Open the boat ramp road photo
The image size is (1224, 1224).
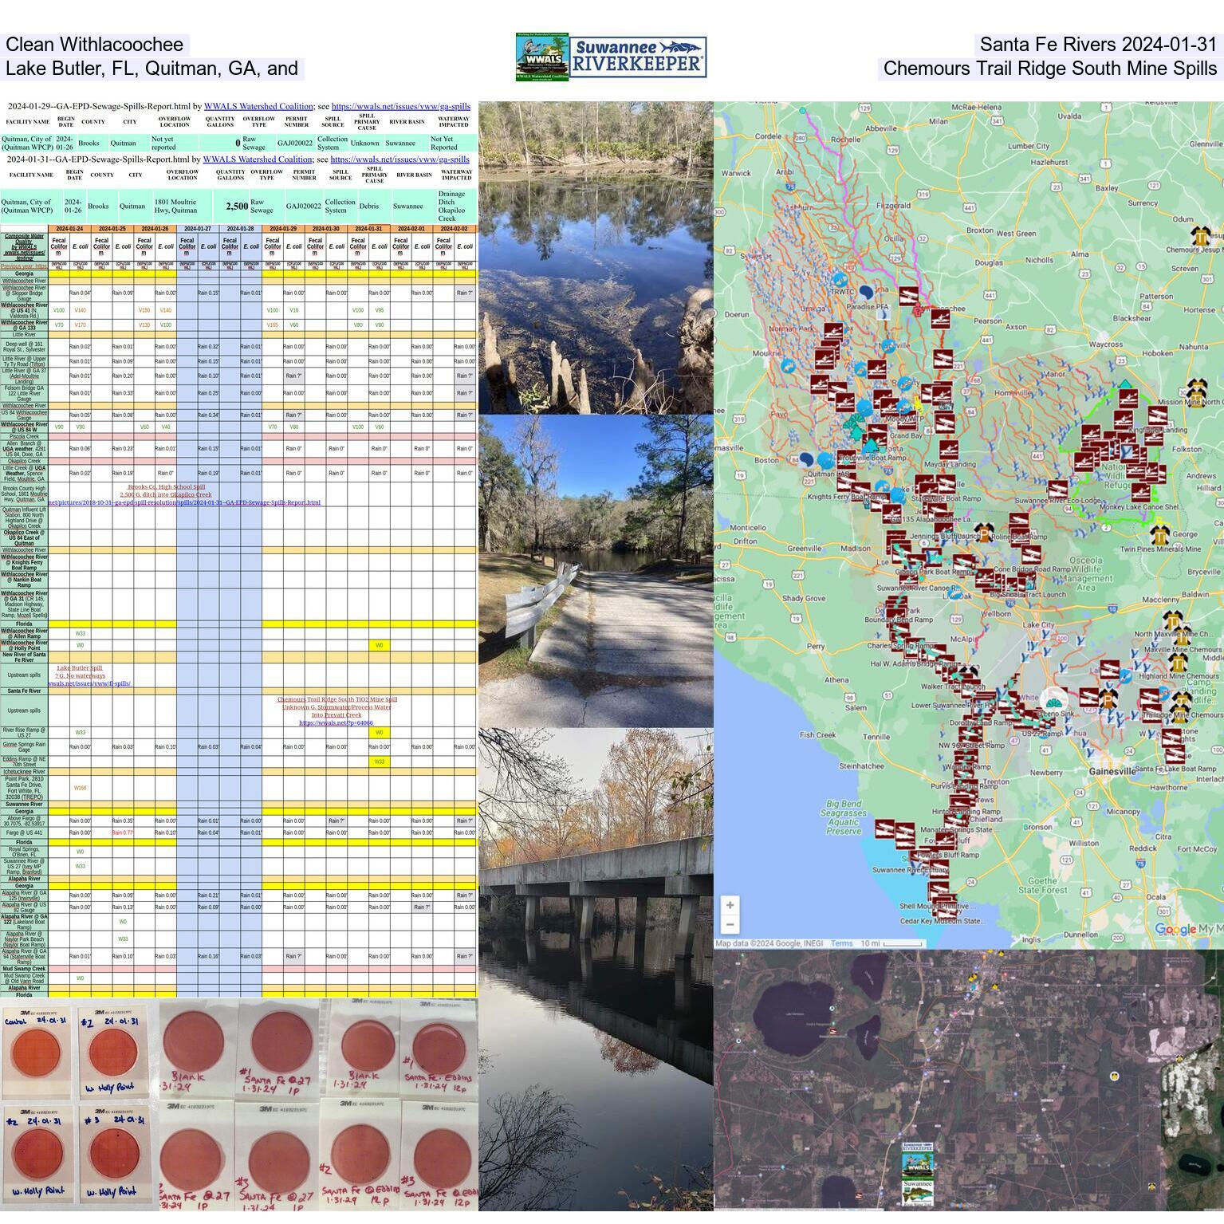(x=596, y=571)
